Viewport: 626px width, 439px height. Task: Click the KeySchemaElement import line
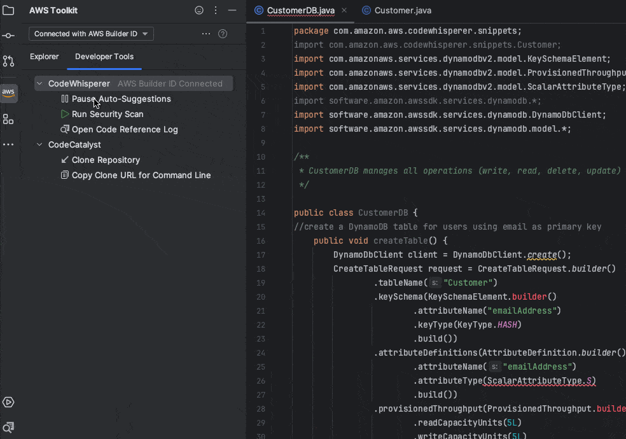click(452, 59)
